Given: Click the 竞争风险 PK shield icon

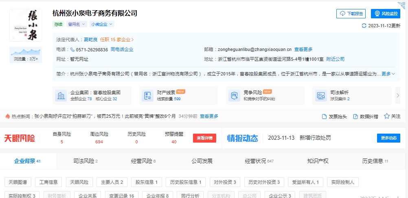Looking at the screenshot, I should tap(234, 95).
